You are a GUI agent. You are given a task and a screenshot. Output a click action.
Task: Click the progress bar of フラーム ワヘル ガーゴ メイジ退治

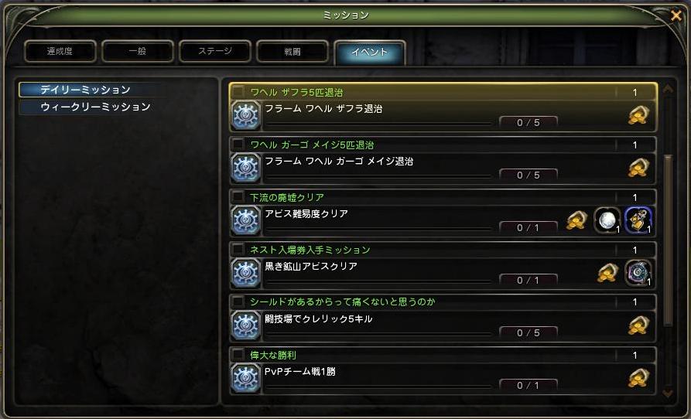click(378, 175)
